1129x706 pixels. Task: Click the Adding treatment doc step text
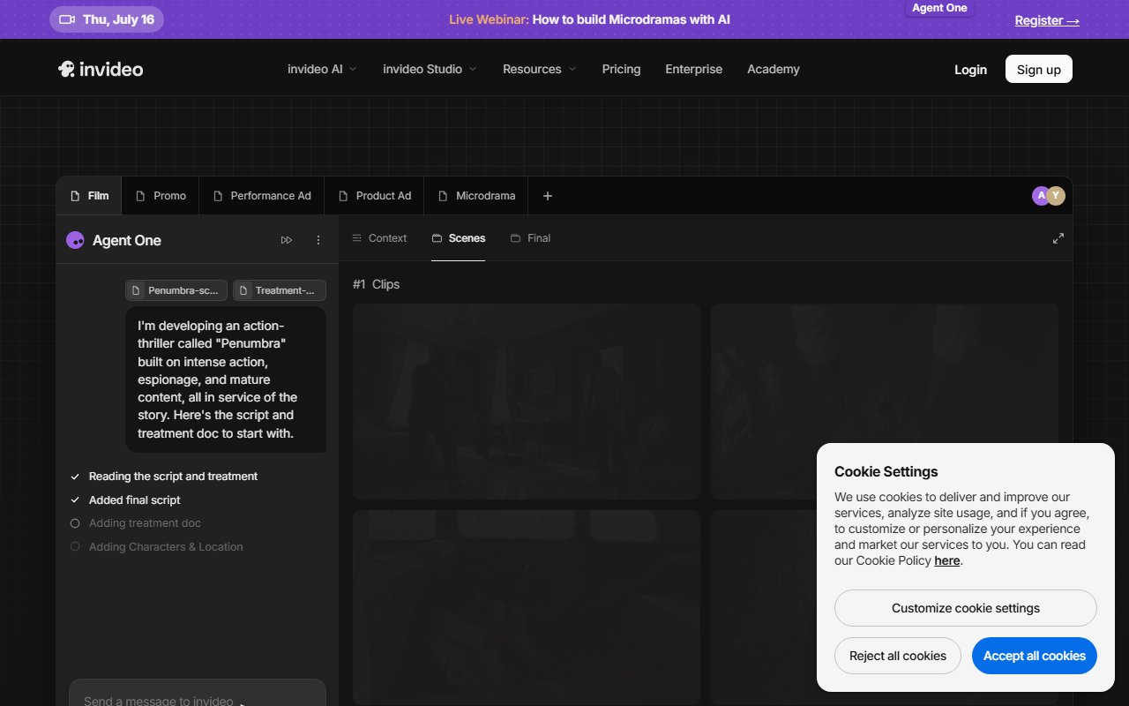tap(145, 523)
